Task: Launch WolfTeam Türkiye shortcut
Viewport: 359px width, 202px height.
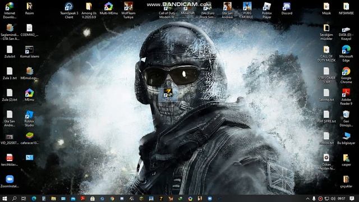Action: tap(128, 10)
